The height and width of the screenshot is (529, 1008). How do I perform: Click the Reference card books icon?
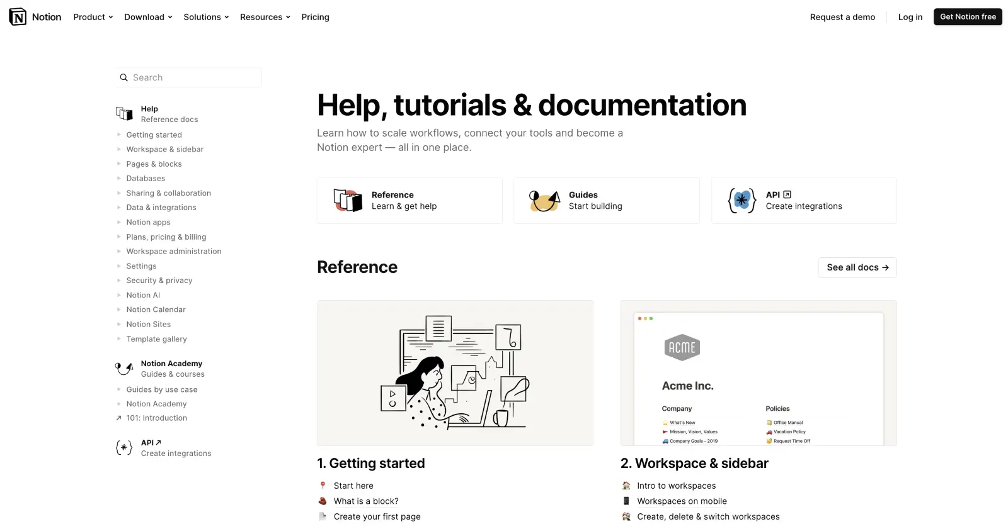pyautogui.click(x=348, y=201)
